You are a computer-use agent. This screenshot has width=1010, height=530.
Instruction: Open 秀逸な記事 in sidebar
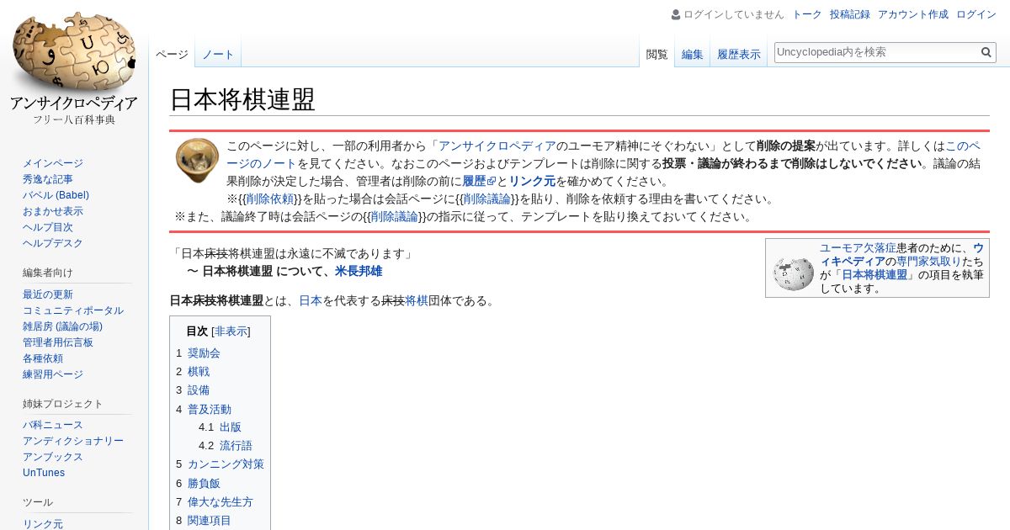coord(48,179)
